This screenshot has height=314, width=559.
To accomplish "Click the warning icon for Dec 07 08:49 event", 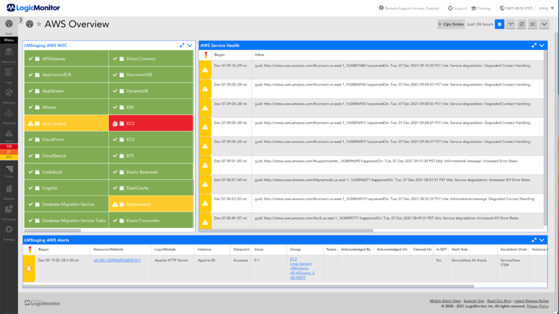I will (205, 222).
